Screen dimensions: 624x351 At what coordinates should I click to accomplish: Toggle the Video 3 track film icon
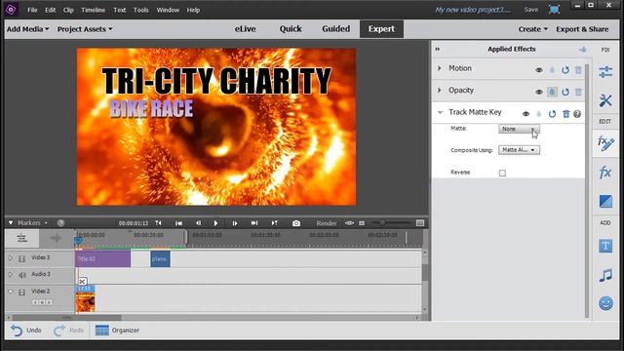tap(21, 258)
